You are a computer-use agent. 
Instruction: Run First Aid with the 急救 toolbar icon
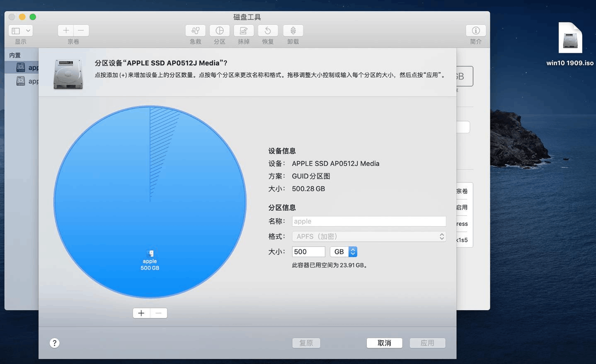coord(195,31)
